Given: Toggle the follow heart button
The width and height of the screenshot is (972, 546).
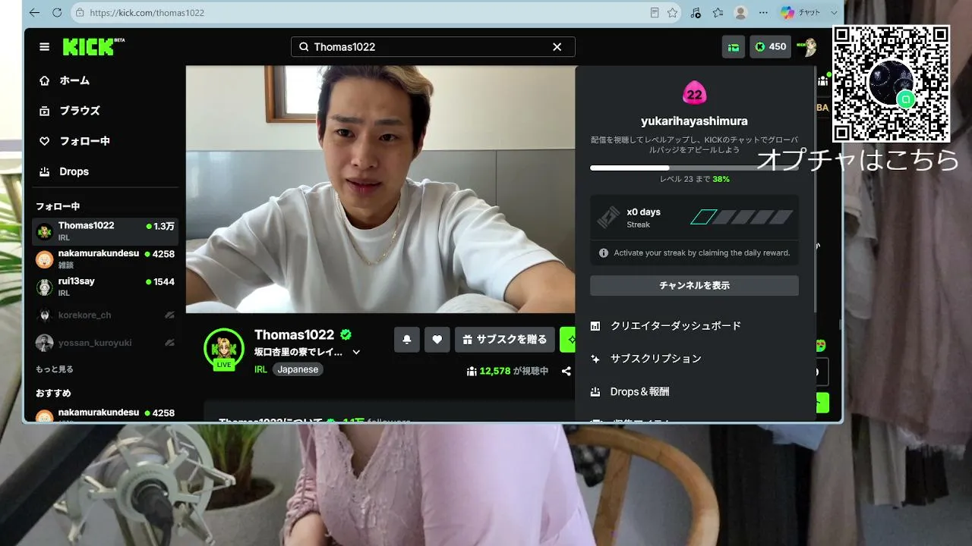Looking at the screenshot, I should (x=437, y=340).
